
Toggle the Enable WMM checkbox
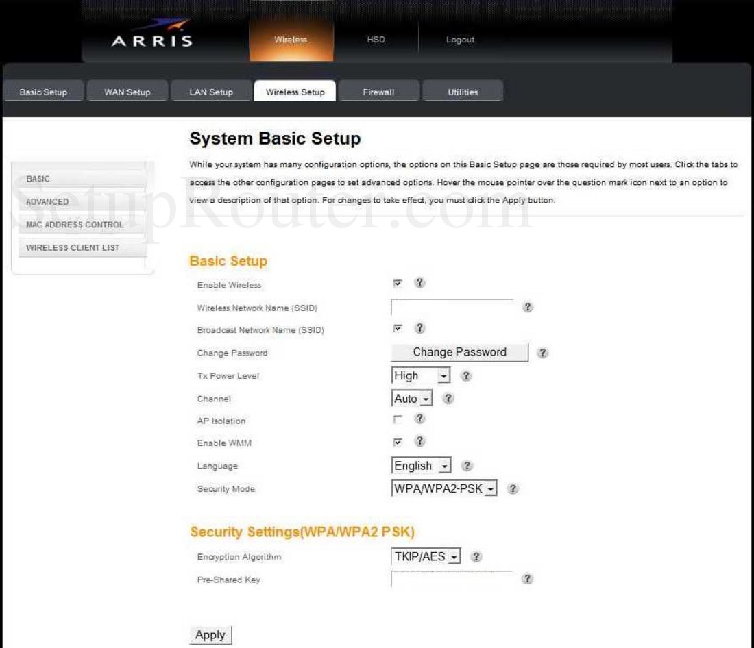pyautogui.click(x=398, y=442)
